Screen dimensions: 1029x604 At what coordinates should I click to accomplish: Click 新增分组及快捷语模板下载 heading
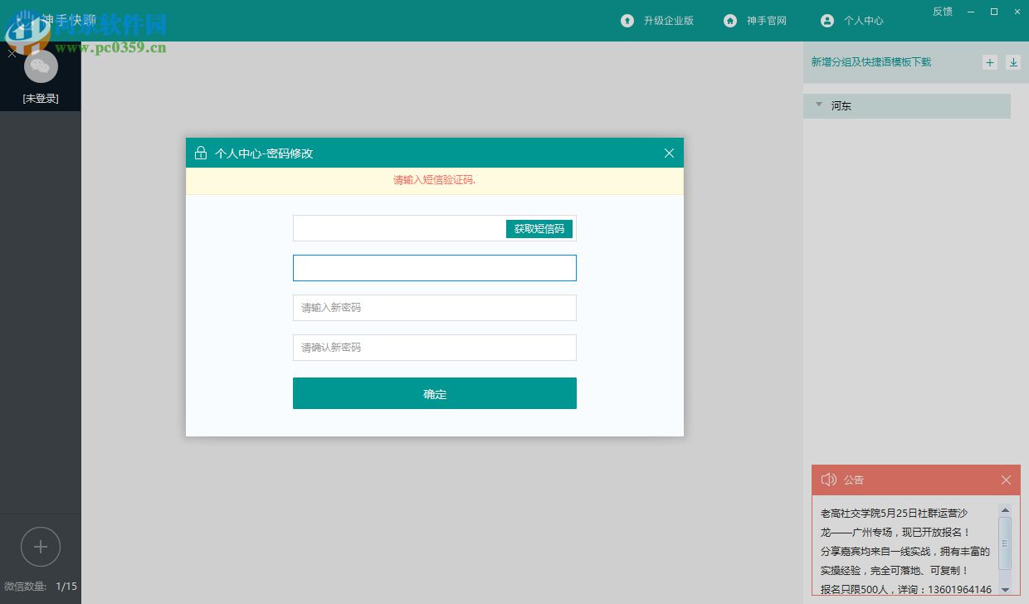click(x=871, y=62)
